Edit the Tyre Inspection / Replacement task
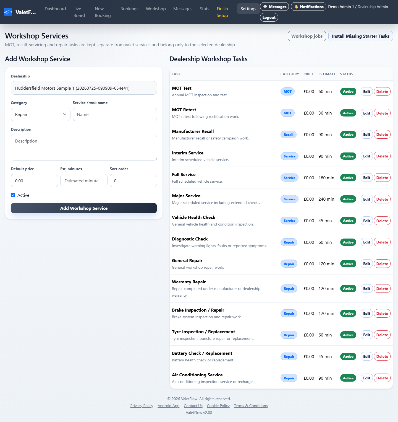This screenshot has height=422, width=398. 367,335
